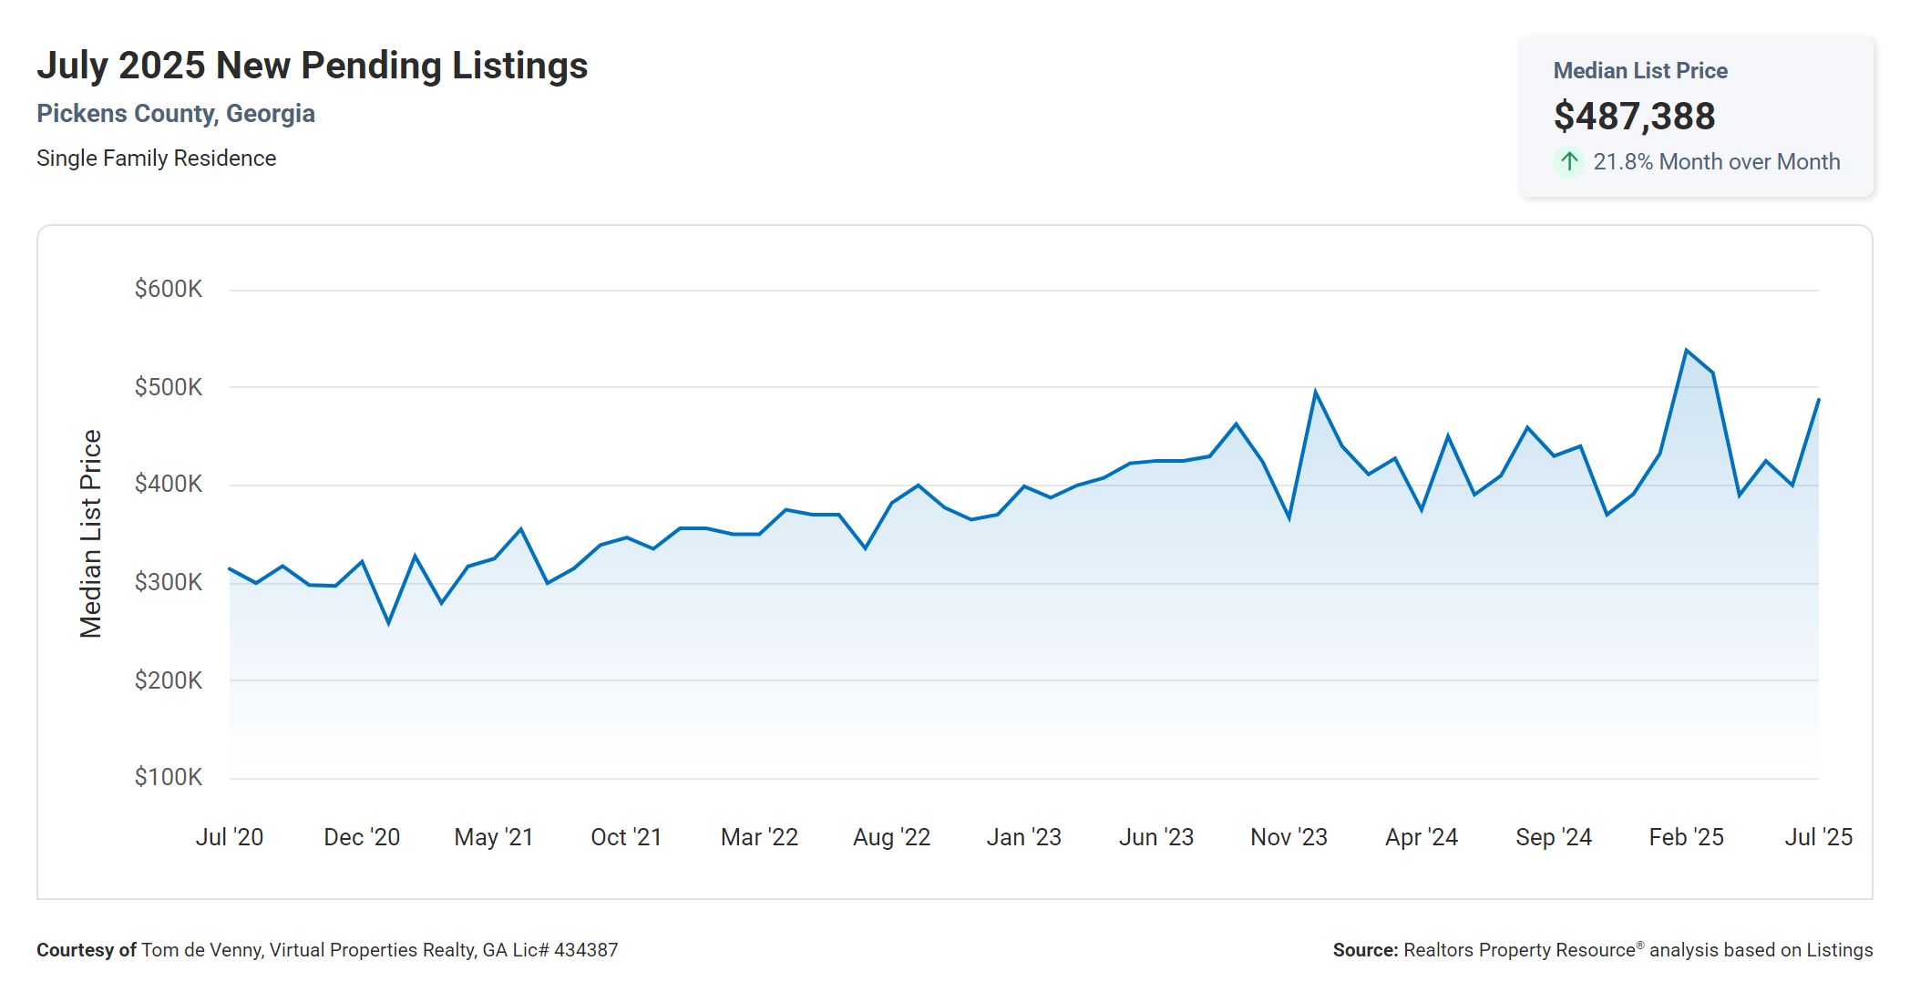
Task: Click the July 2025 New Pending Listings title
Action: coord(313,66)
